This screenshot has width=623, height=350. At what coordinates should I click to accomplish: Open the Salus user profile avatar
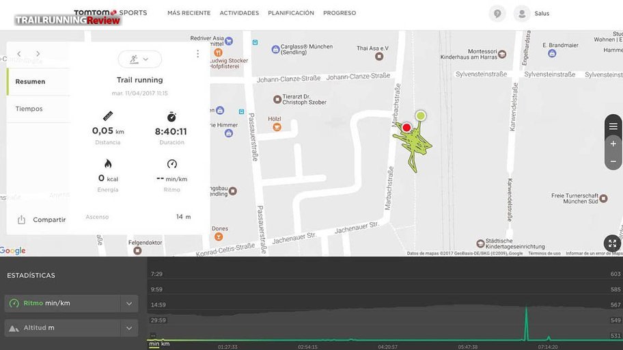click(522, 14)
